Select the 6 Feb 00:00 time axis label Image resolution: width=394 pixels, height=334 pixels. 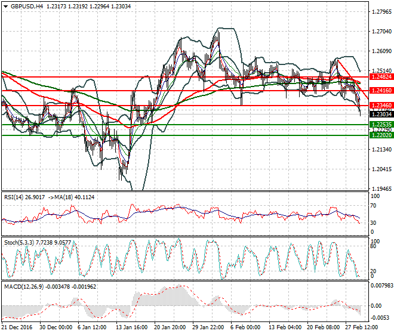[x=245, y=327]
